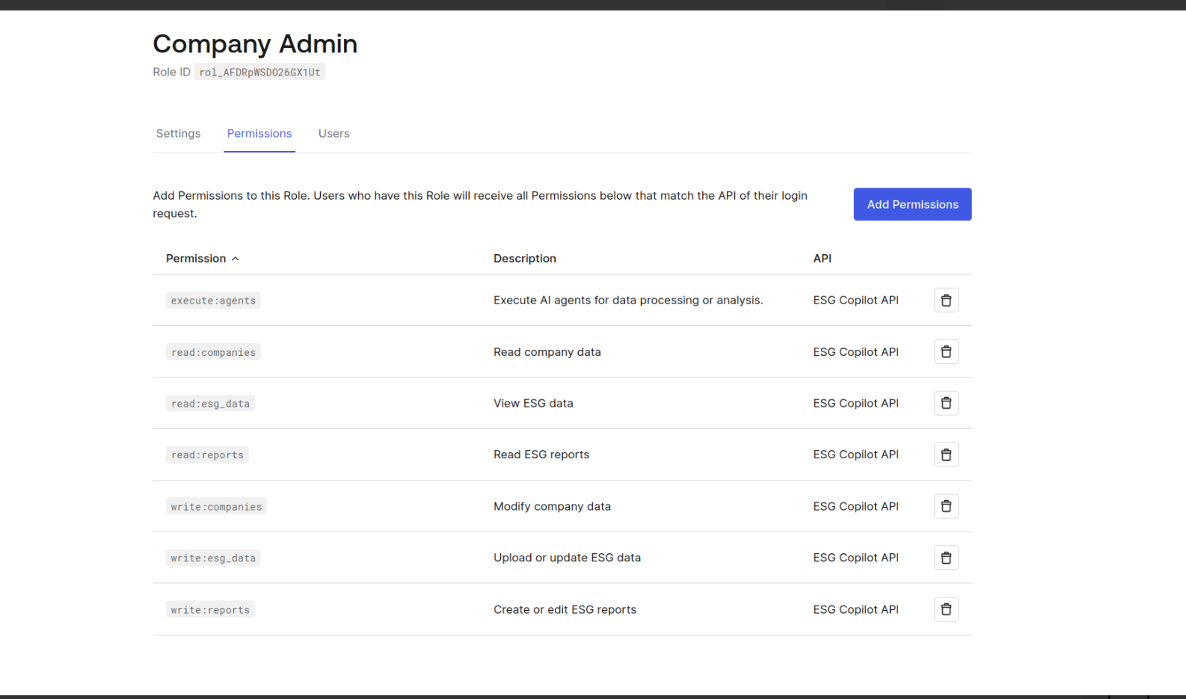
Task: Remove write:companies using its trash icon
Action: (x=946, y=506)
